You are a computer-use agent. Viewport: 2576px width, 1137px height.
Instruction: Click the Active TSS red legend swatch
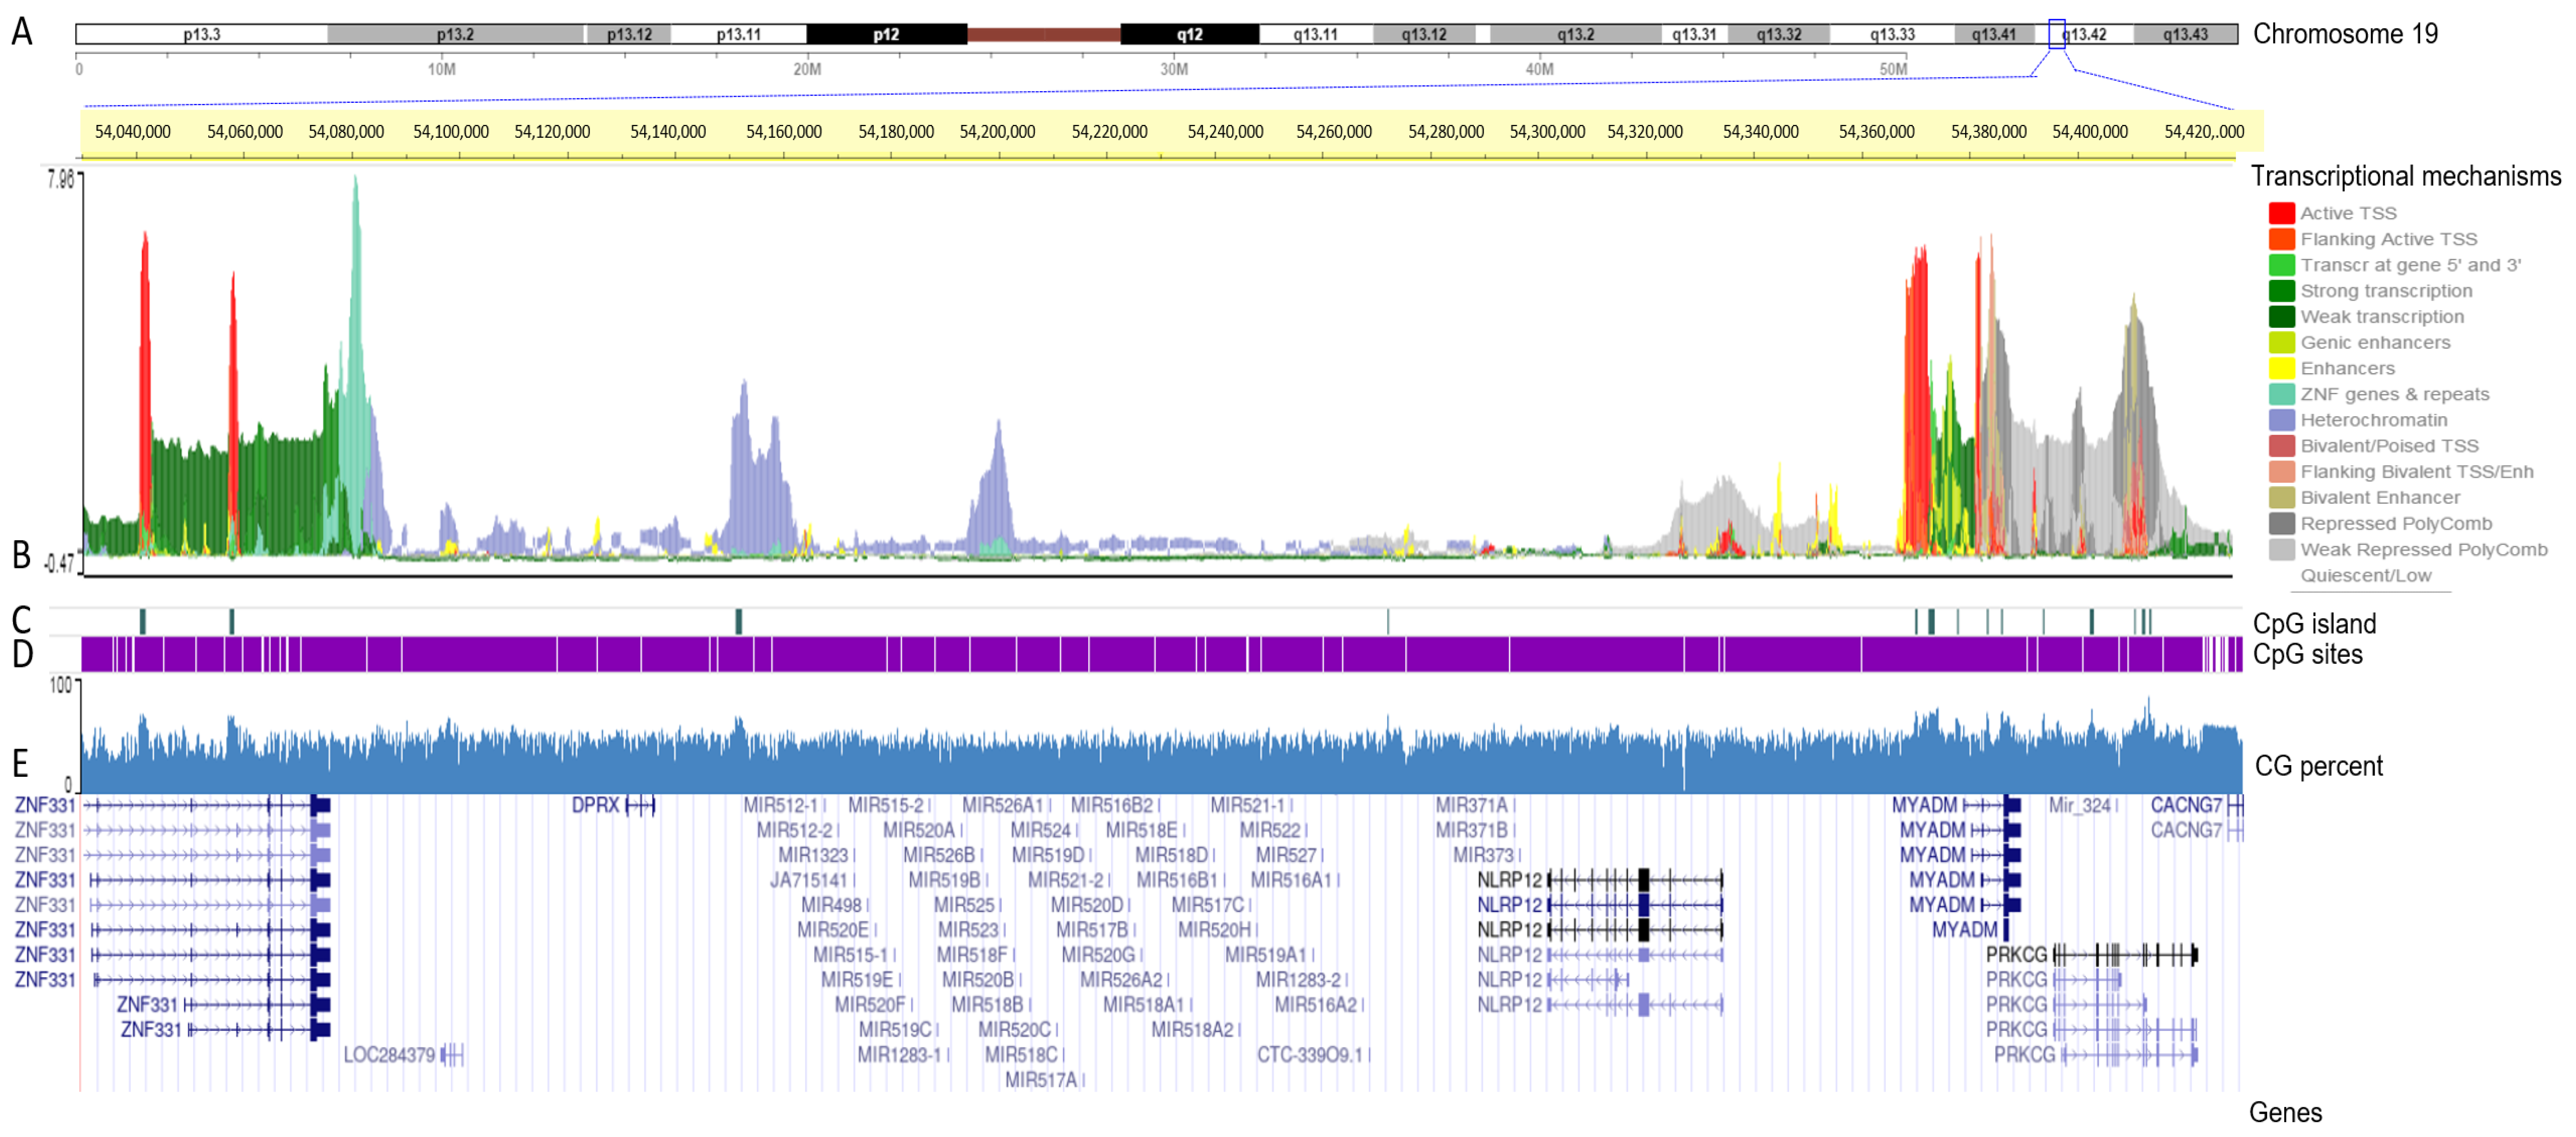click(2281, 213)
